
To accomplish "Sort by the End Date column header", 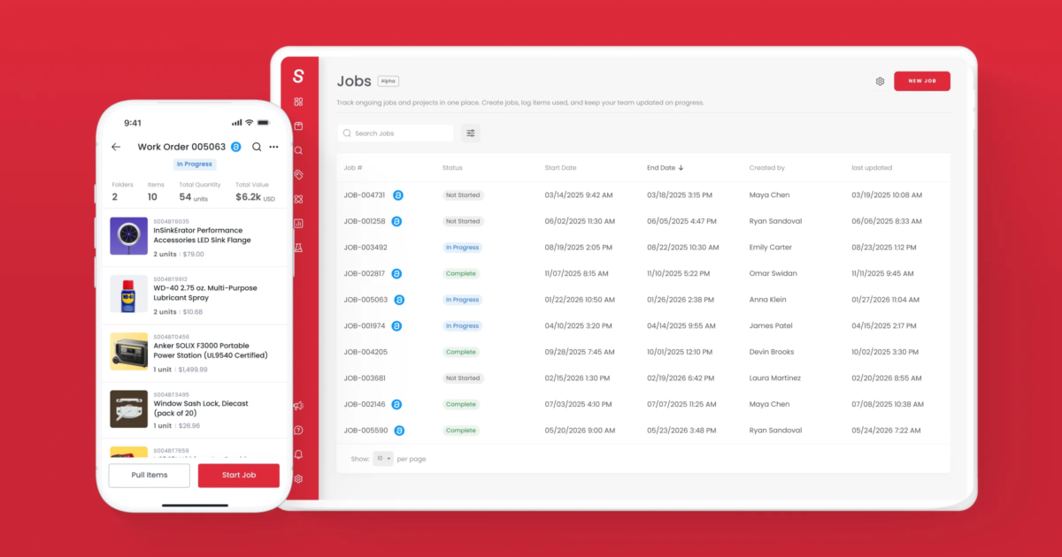I will pyautogui.click(x=665, y=167).
